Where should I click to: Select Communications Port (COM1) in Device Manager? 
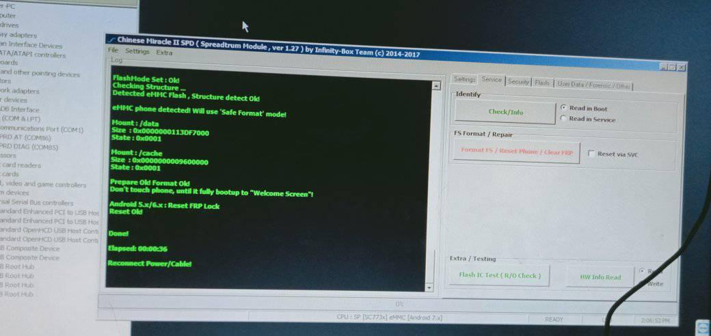tap(42, 129)
